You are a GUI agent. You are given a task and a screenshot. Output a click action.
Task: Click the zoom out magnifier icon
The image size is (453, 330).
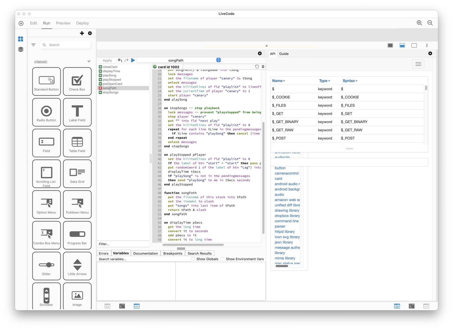point(430,23)
